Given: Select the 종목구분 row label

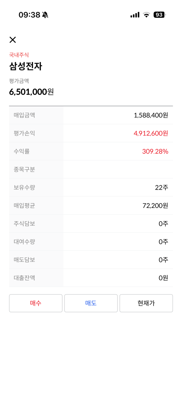Looking at the screenshot, I should [x=24, y=169].
